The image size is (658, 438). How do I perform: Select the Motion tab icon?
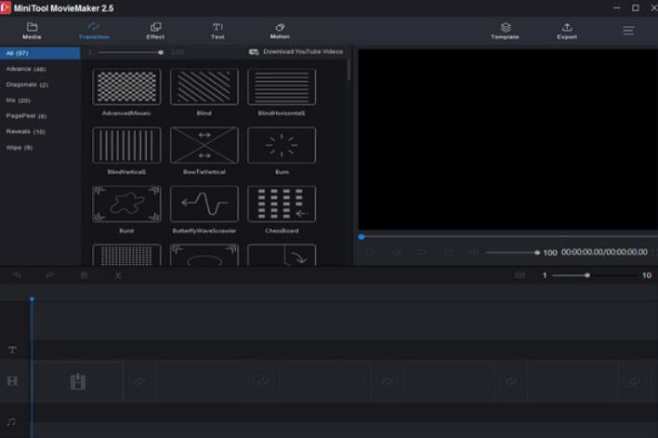(x=280, y=31)
